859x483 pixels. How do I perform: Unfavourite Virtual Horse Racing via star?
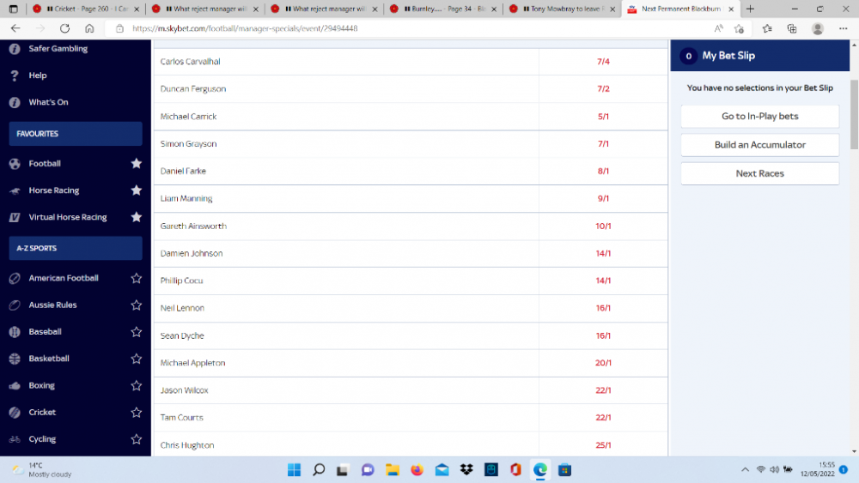click(137, 216)
